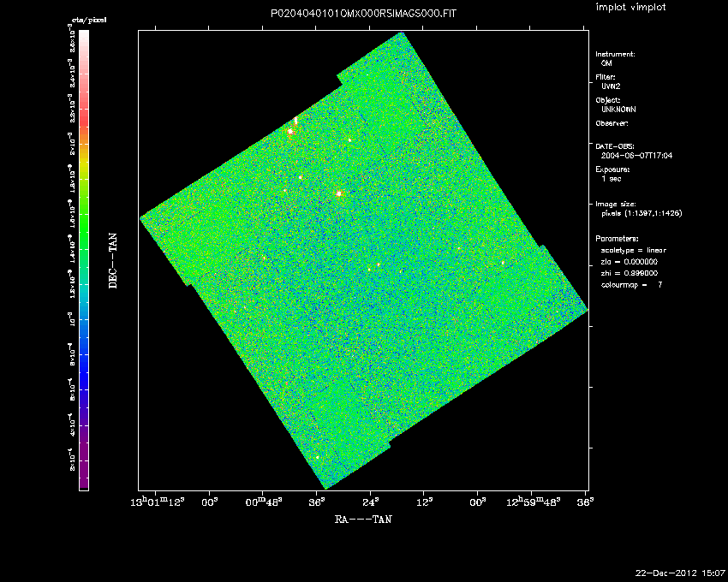Click the purple bottom of the color bar

[83, 481]
